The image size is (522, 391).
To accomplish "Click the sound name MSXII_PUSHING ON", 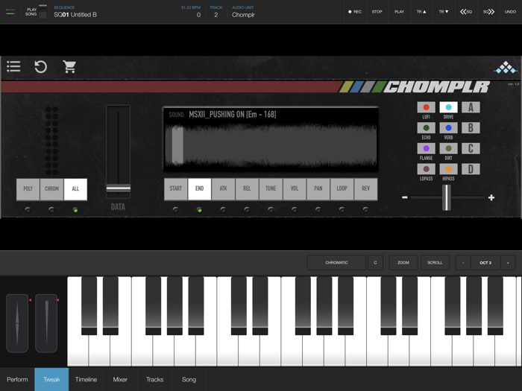I will coord(233,115).
